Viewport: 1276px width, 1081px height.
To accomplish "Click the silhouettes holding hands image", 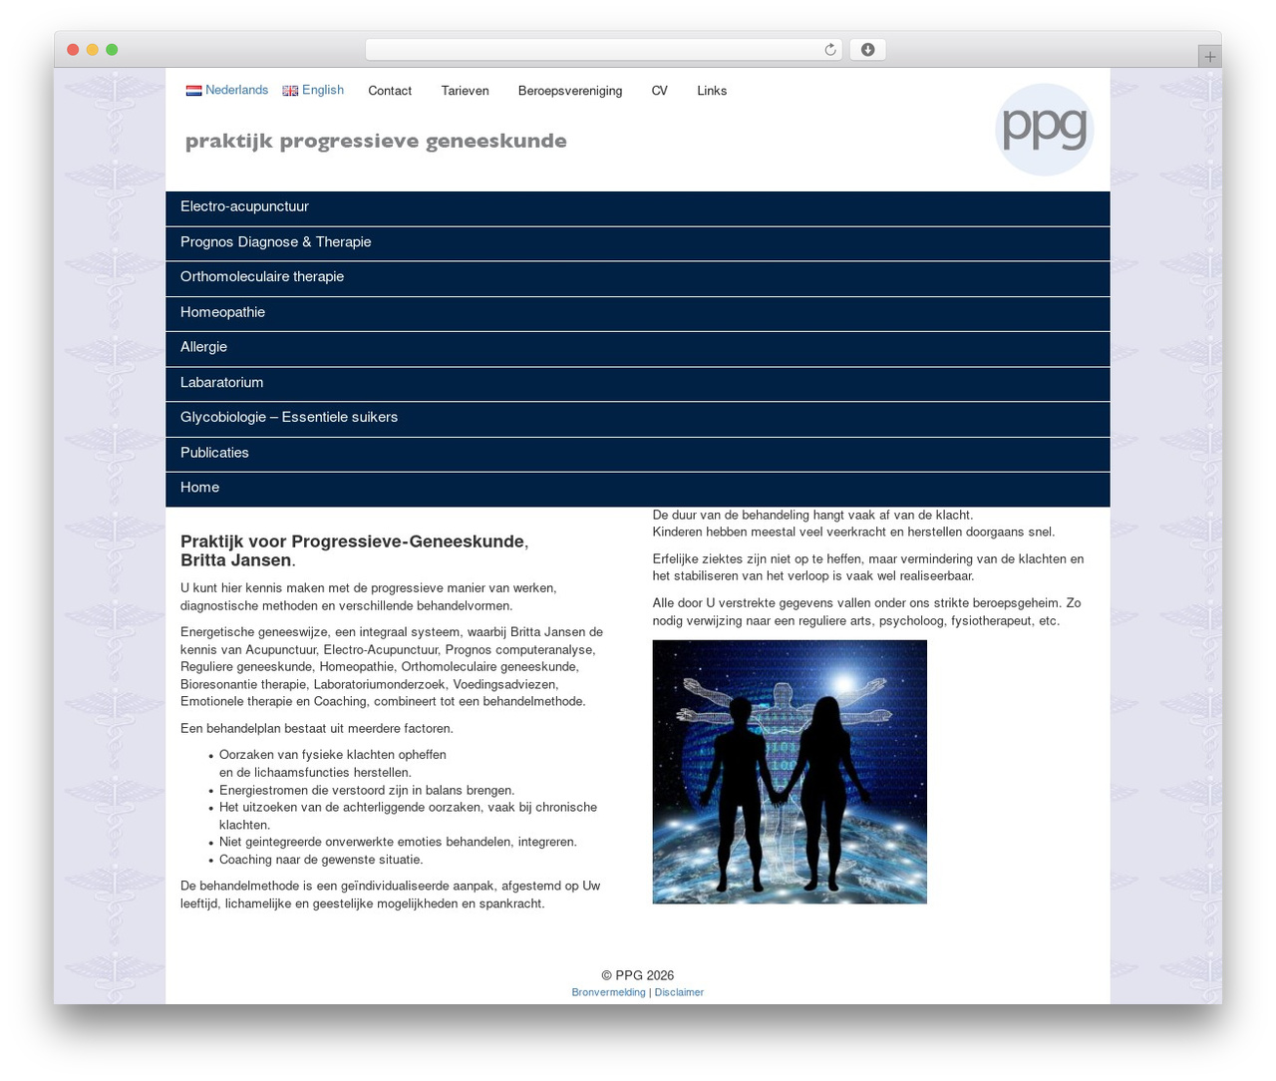I will (x=790, y=772).
